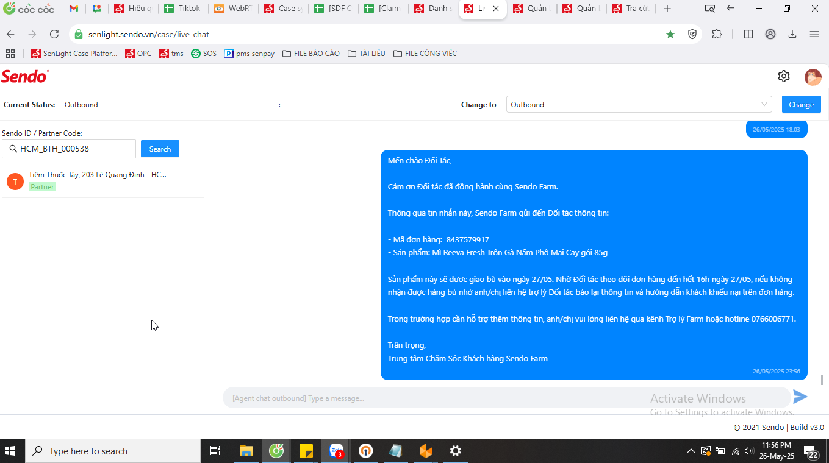Image resolution: width=829 pixels, height=463 pixels.
Task: Open the browser profile account icon
Action: tap(770, 34)
